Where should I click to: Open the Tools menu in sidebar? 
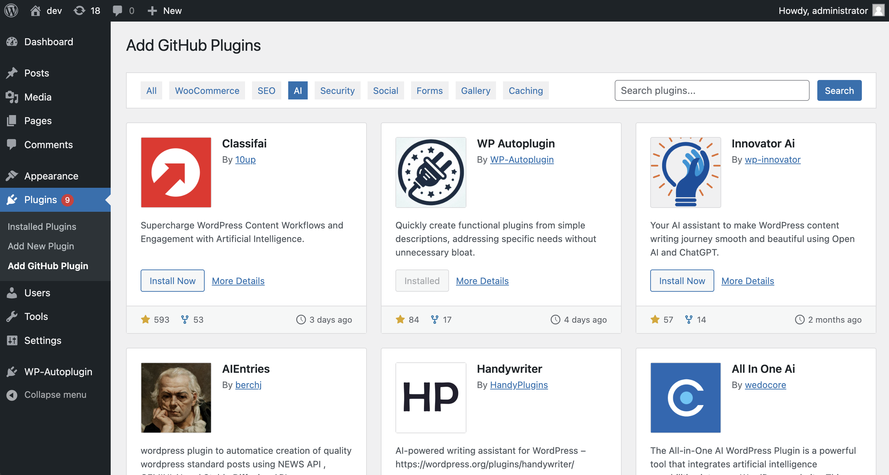[x=36, y=316]
